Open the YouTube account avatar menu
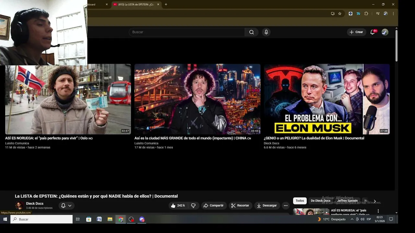415x233 pixels. pos(385,32)
